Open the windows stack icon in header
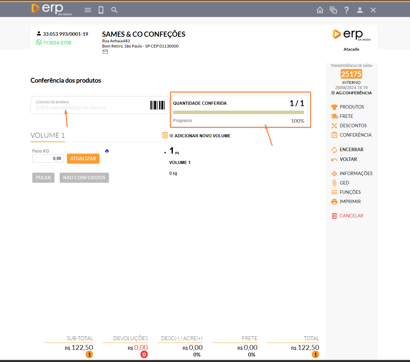The width and height of the screenshot is (410, 362). click(x=333, y=10)
